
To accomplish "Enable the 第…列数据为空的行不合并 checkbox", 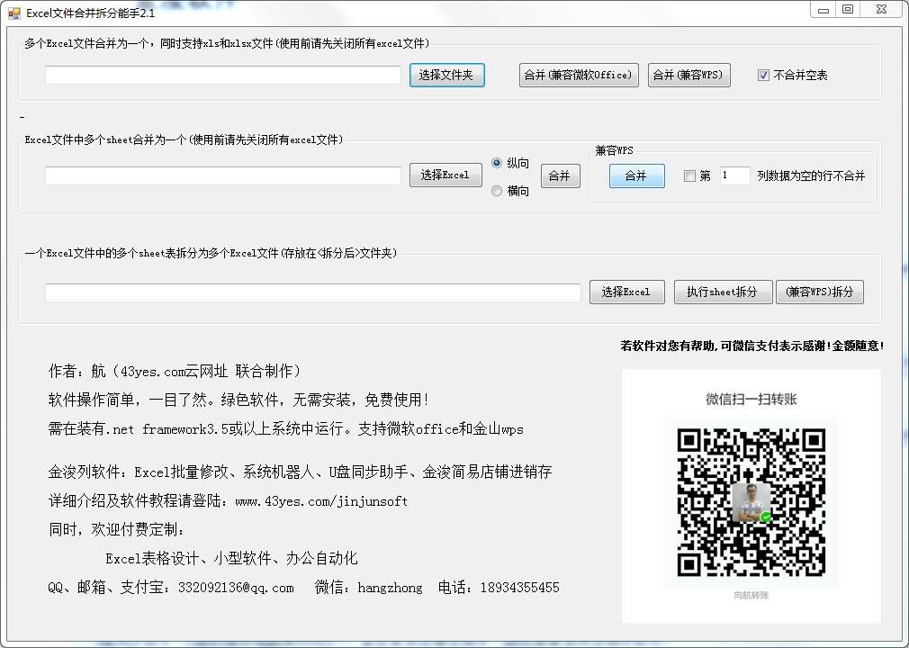I will coord(689,176).
